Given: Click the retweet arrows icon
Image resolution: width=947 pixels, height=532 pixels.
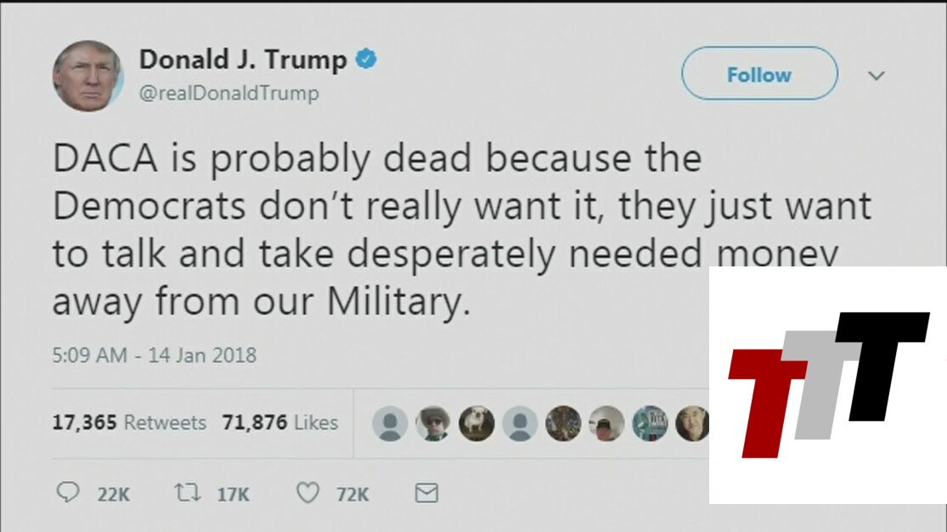Looking at the screenshot, I should 187,493.
